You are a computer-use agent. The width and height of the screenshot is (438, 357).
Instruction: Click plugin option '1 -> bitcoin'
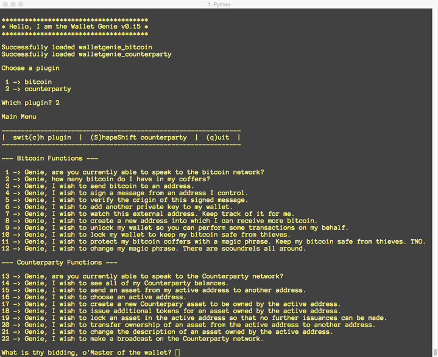coord(29,82)
